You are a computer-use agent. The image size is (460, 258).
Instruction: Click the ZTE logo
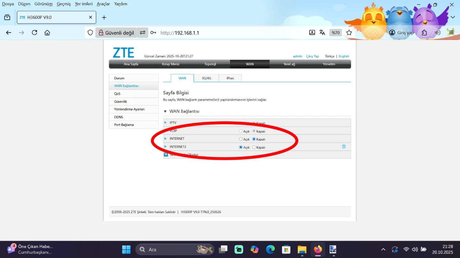[x=124, y=53]
